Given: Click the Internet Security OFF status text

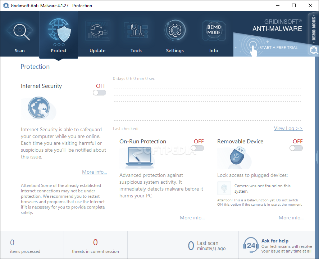Looking at the screenshot, I should pyautogui.click(x=101, y=86).
